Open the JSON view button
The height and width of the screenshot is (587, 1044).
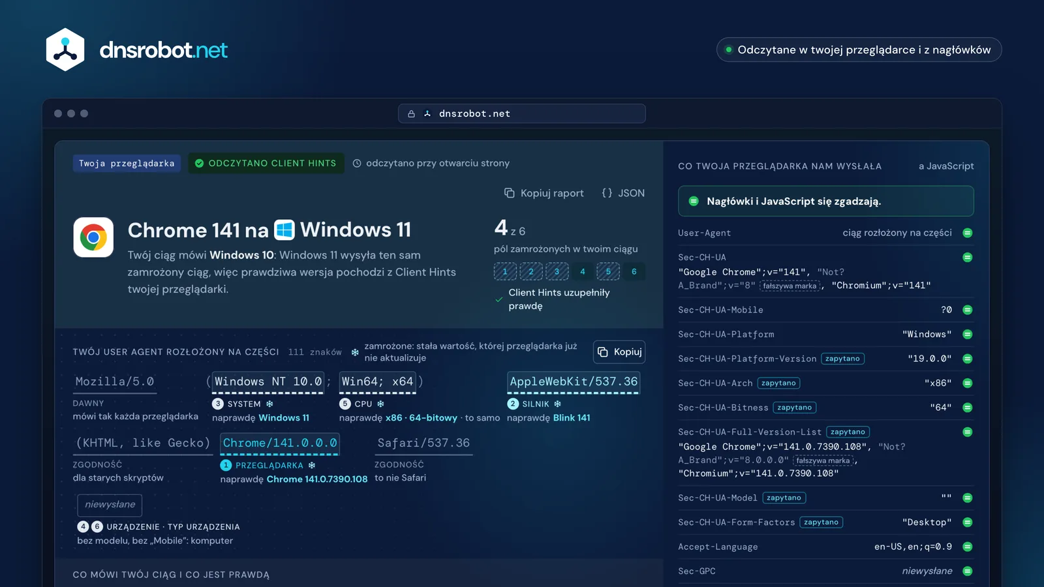click(623, 193)
